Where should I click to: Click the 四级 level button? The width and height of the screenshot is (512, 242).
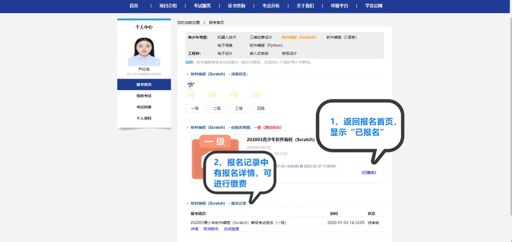click(x=261, y=108)
